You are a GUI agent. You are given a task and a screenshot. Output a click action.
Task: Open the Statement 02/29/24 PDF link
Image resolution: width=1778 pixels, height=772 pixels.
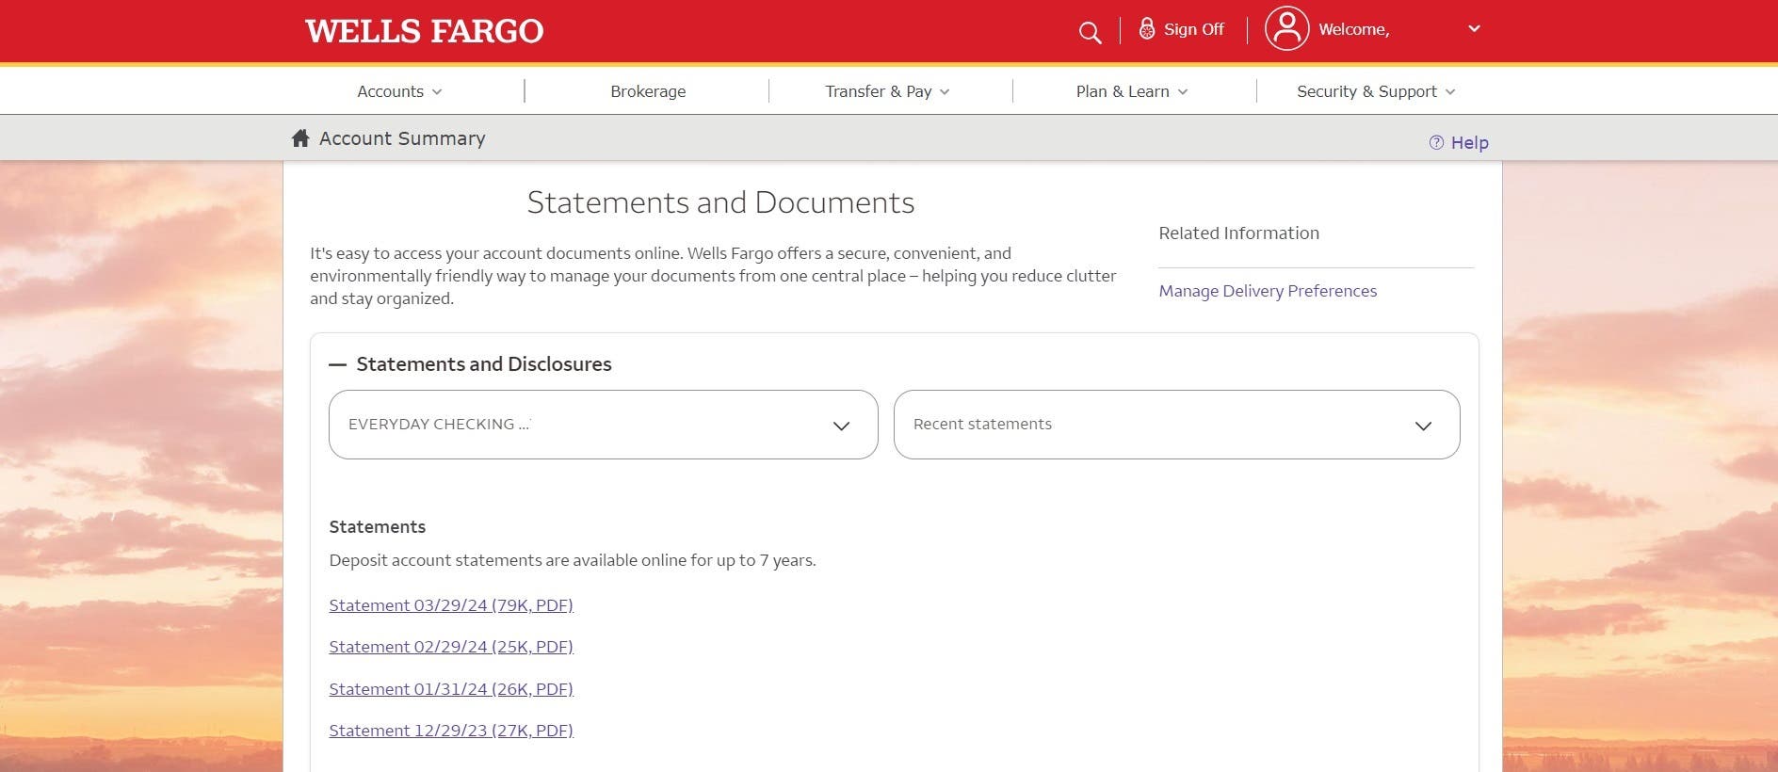[451, 647]
